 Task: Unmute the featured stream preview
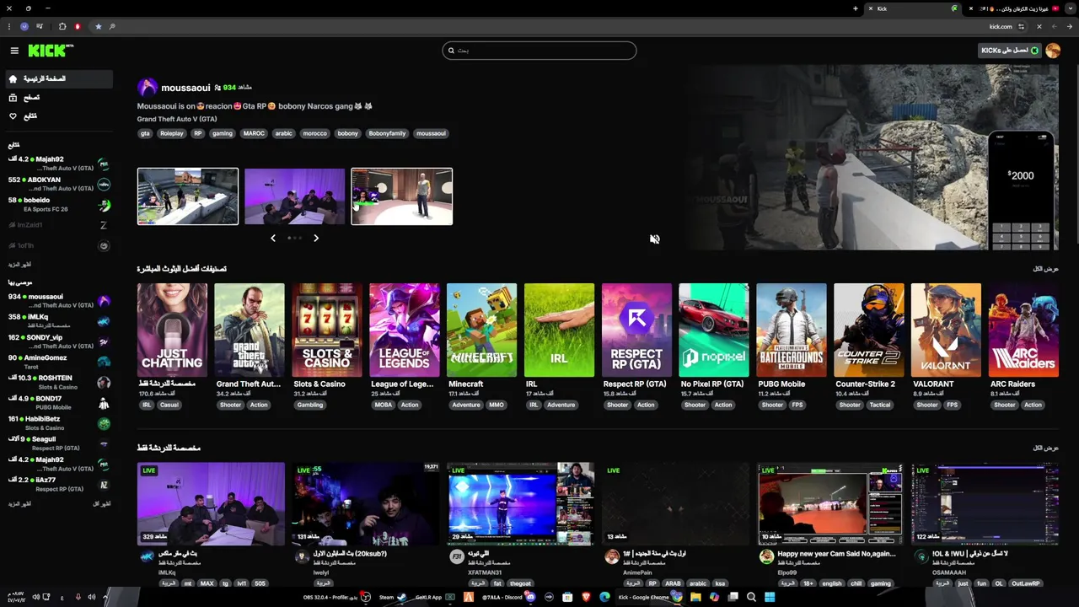654,239
